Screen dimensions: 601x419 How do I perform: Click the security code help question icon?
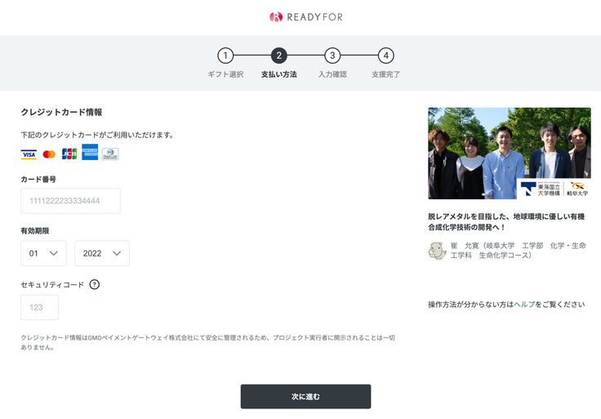(x=95, y=284)
